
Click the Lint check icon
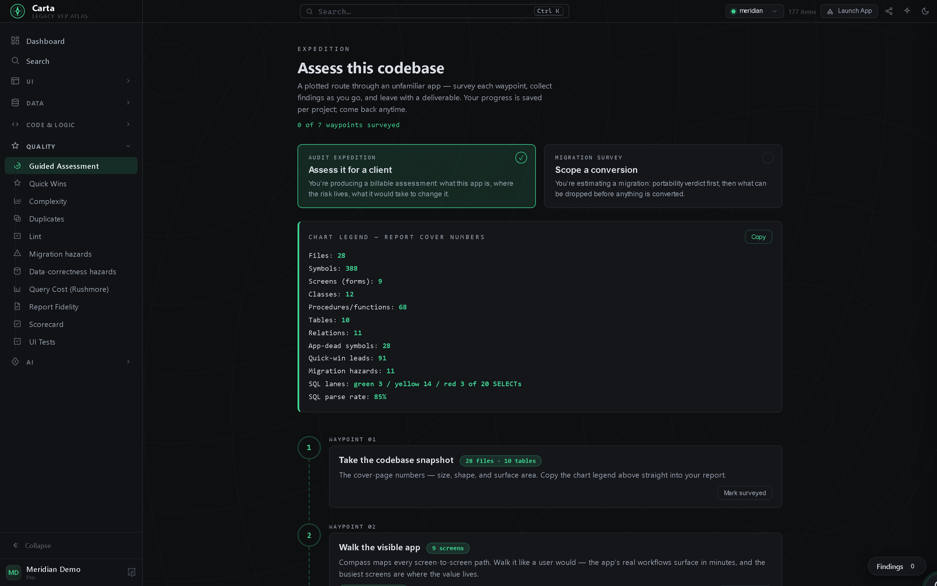point(18,236)
